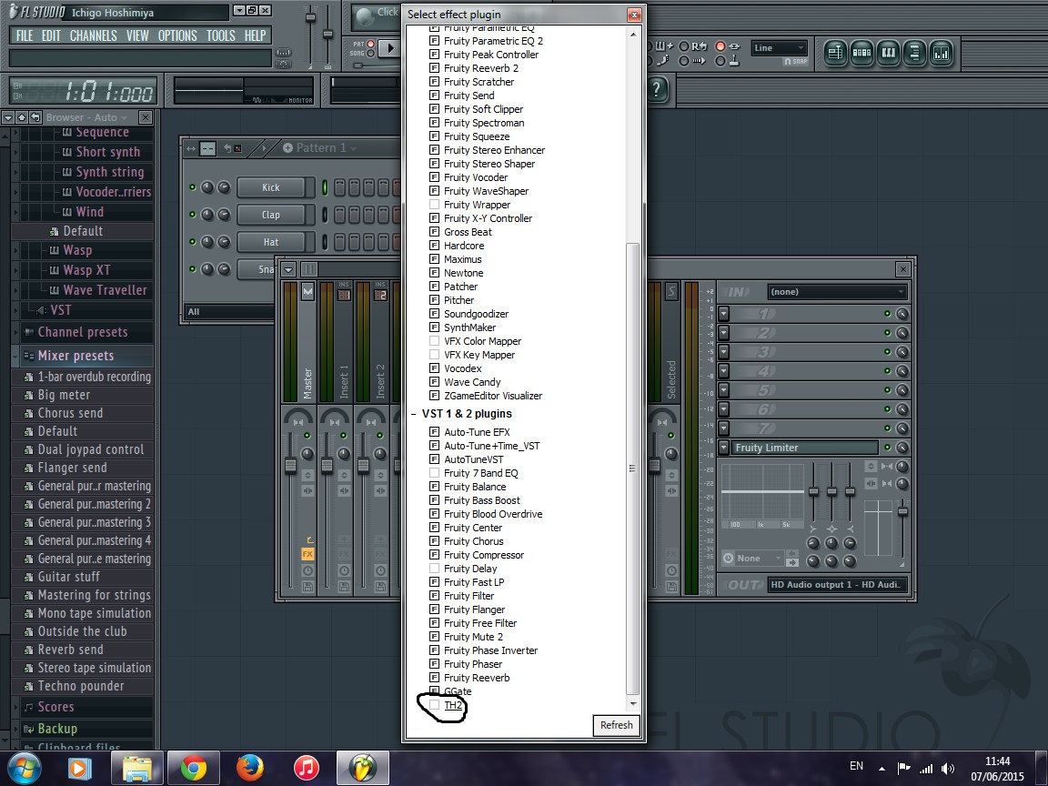Click the tempo time display 1:01:000

[84, 92]
